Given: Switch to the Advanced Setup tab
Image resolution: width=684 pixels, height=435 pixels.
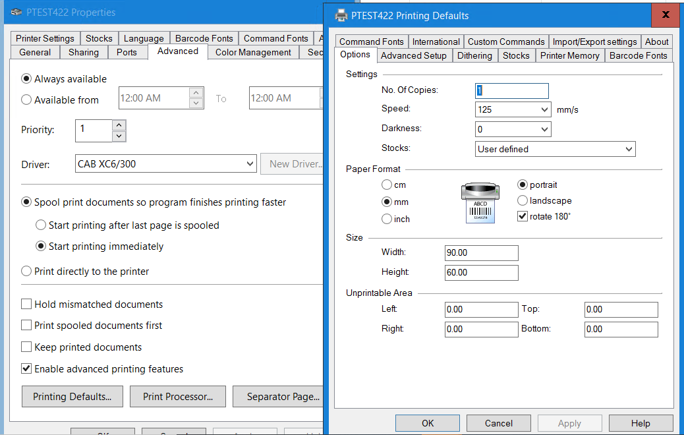Looking at the screenshot, I should 414,55.
